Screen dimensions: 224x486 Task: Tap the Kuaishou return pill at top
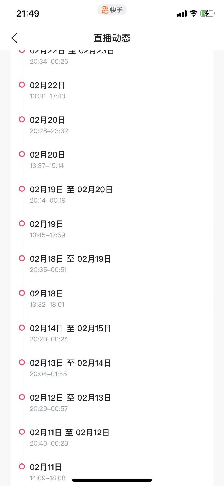112,10
